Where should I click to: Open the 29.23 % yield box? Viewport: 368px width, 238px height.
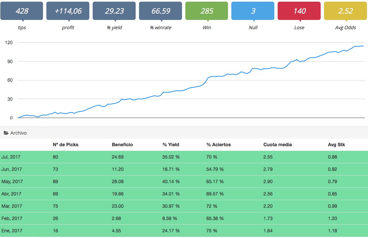[x=114, y=11]
